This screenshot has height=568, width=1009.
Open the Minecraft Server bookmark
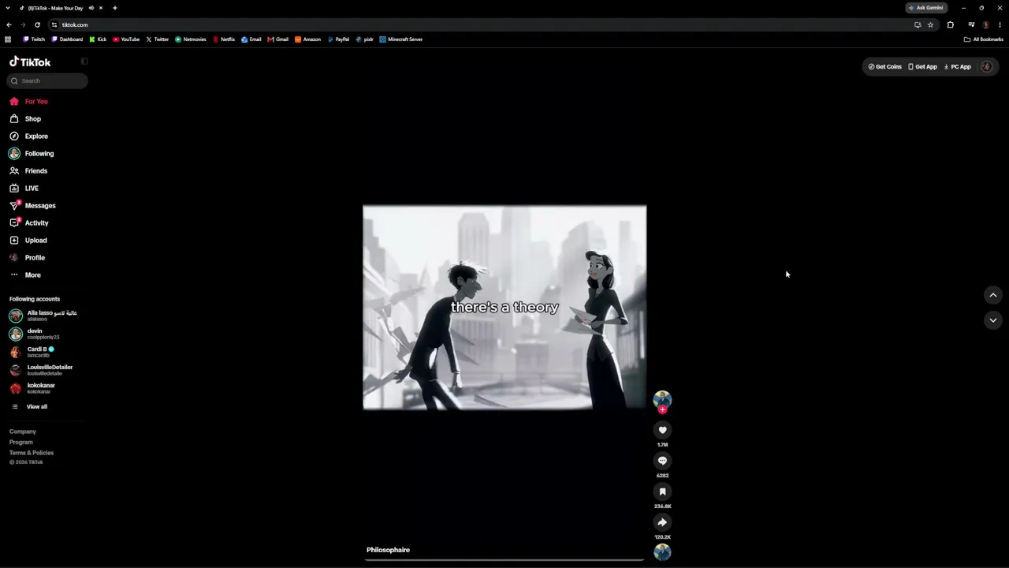[401, 39]
